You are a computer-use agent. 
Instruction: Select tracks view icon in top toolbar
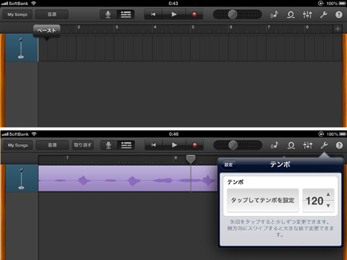(126, 14)
